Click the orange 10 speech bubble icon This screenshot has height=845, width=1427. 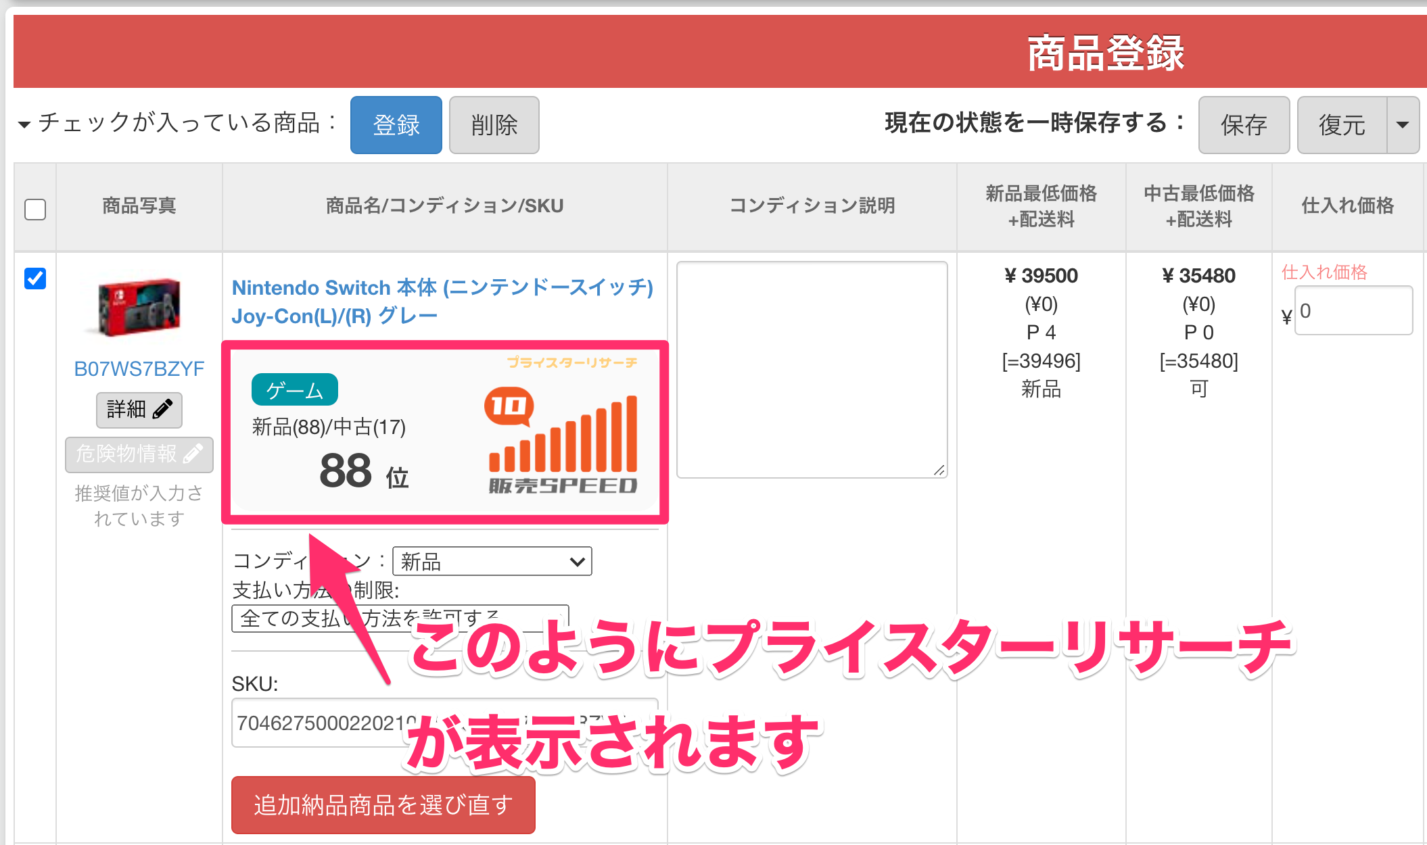click(509, 406)
